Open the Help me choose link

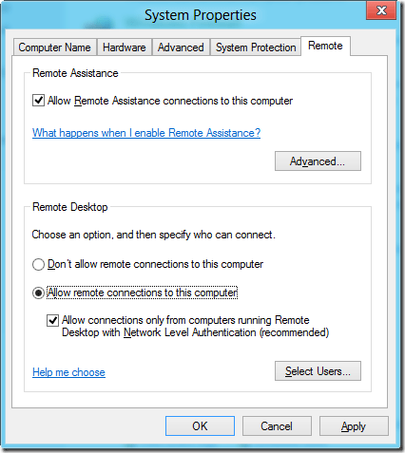(x=68, y=372)
